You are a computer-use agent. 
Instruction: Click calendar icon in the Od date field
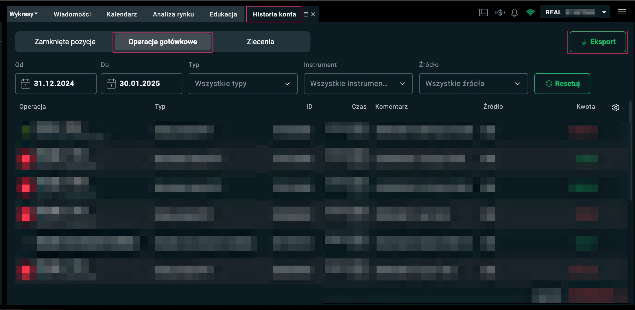tap(25, 84)
